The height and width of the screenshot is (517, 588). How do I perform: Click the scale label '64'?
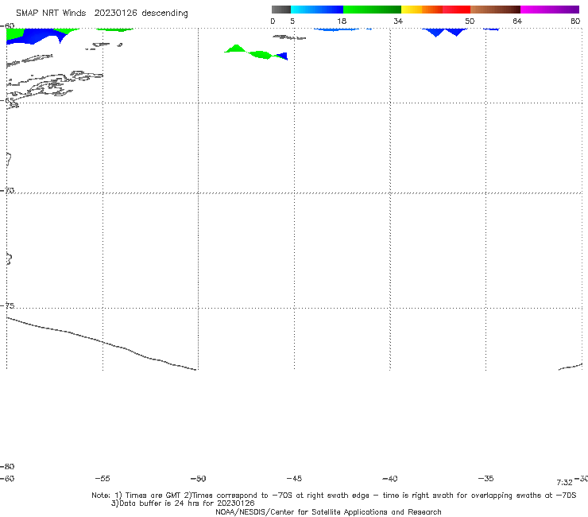click(517, 21)
